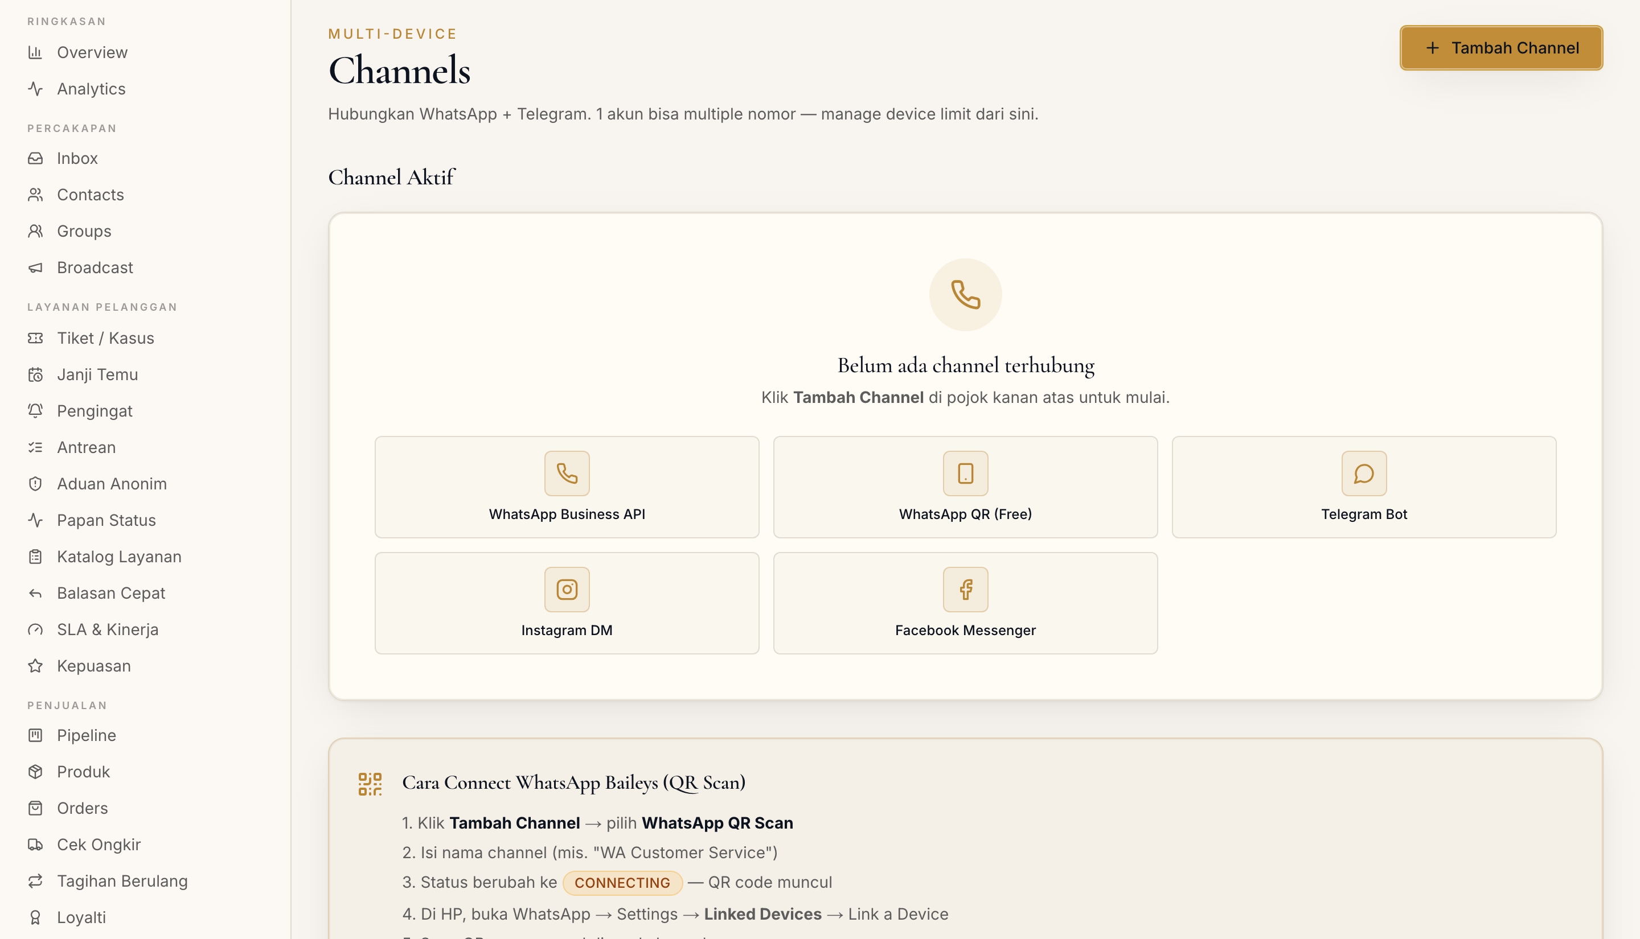This screenshot has width=1640, height=939.
Task: Click the Orders bag icon
Action: (35, 809)
